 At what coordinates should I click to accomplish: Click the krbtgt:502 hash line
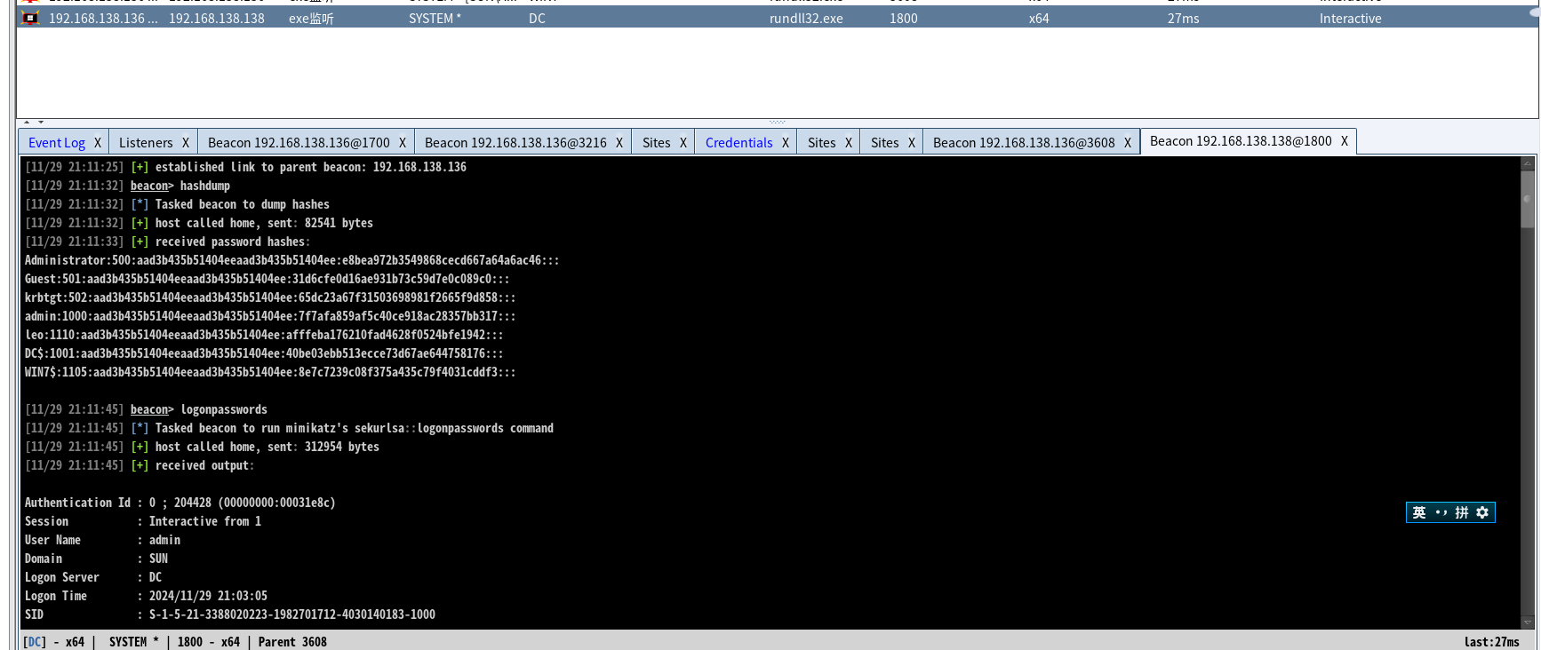(270, 297)
